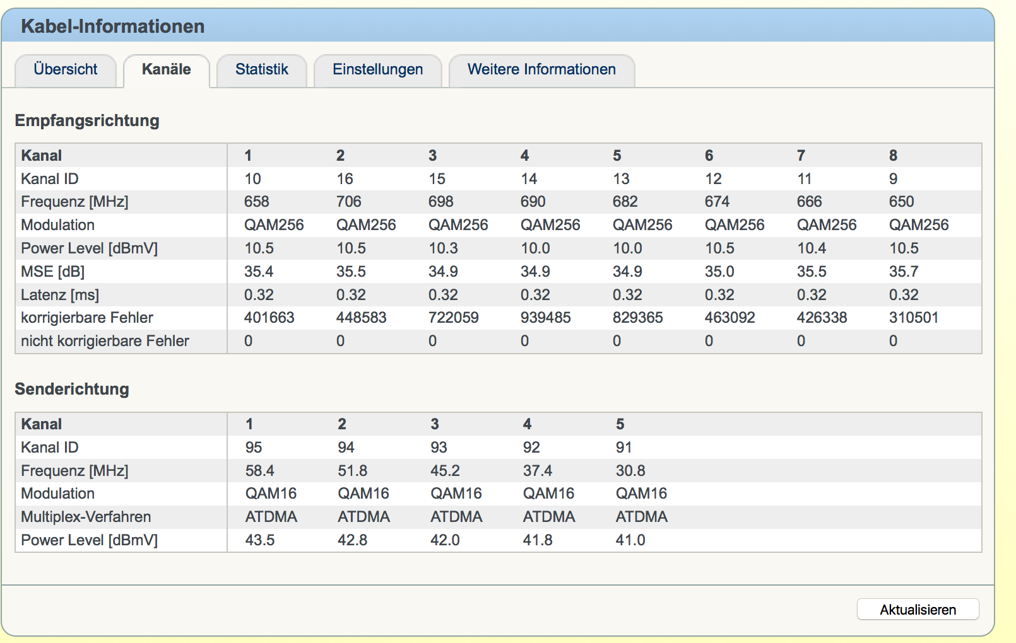Screen dimensions: 1016x643
Task: Click upstream Kanal ID 95
Action: pos(254,448)
